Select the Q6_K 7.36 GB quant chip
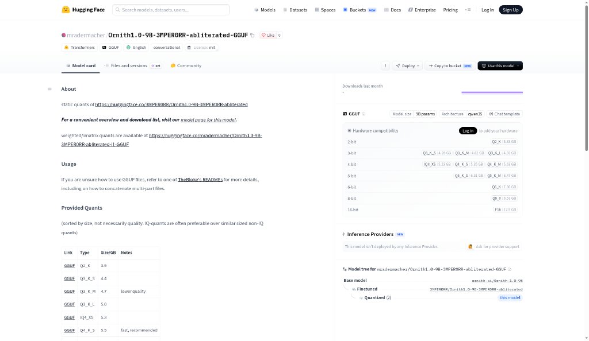 (x=504, y=187)
